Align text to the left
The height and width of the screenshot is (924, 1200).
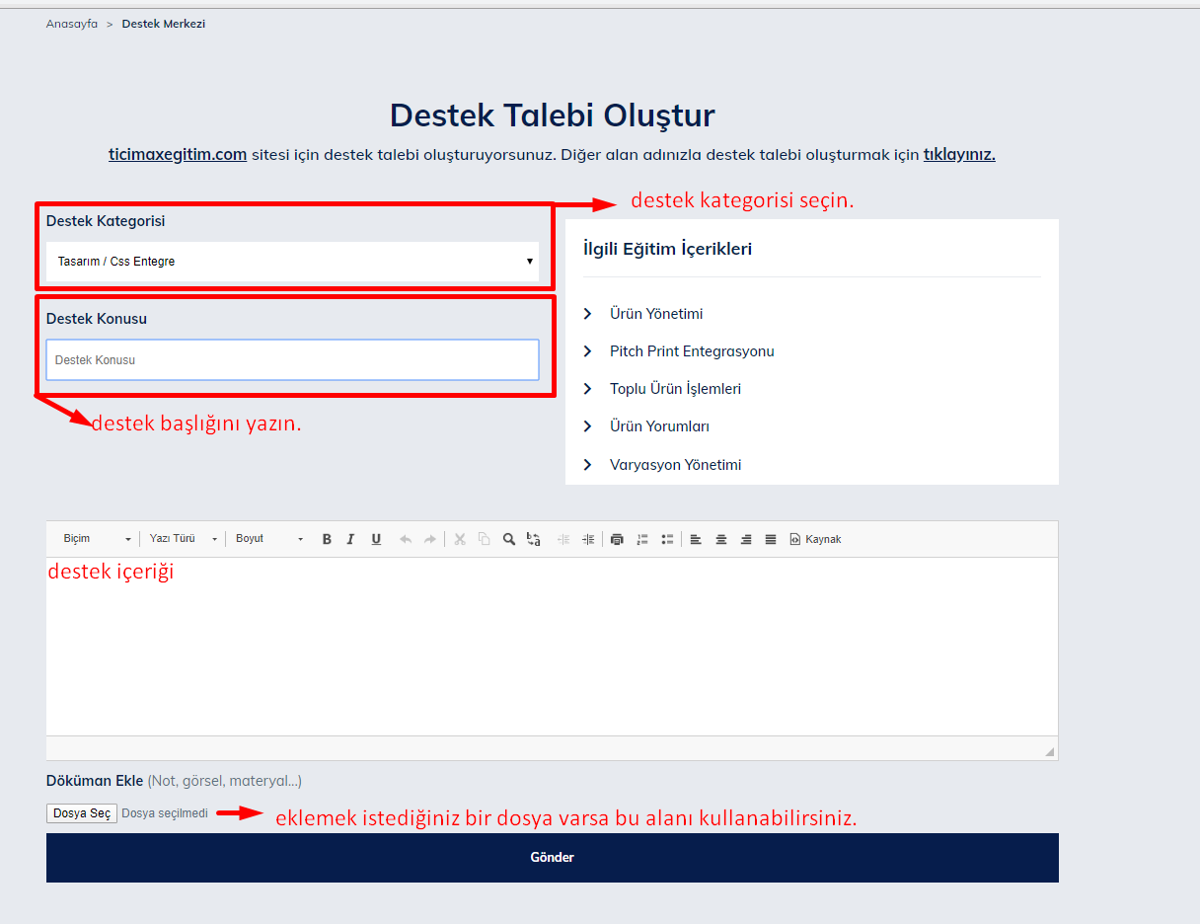click(x=696, y=539)
